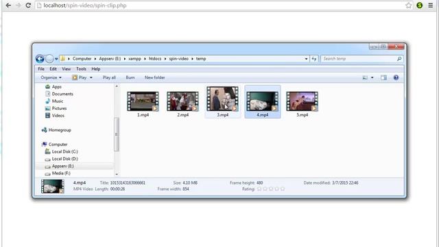Click htdocs in breadcrumb path
The height and width of the screenshot is (247, 439).
tap(155, 59)
